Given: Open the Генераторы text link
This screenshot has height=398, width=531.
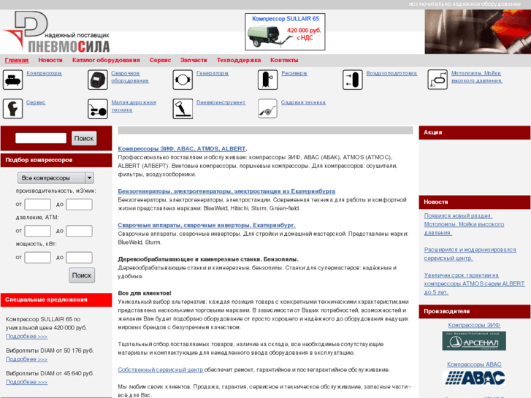Looking at the screenshot, I should [x=213, y=73].
